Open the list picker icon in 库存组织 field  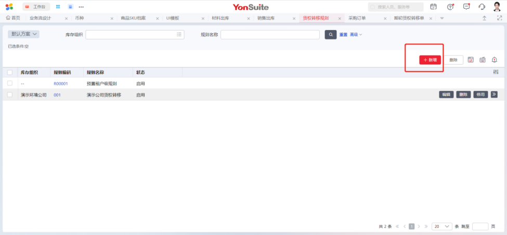(x=179, y=35)
